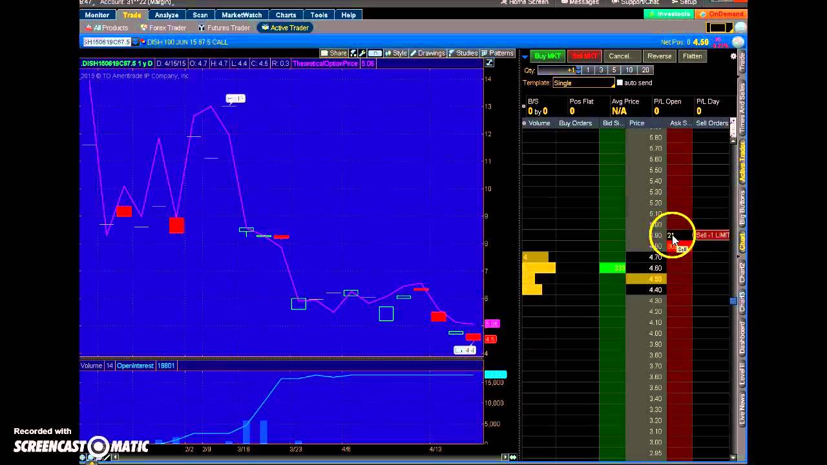
Task: Open the Live News side tab
Action: click(x=742, y=408)
